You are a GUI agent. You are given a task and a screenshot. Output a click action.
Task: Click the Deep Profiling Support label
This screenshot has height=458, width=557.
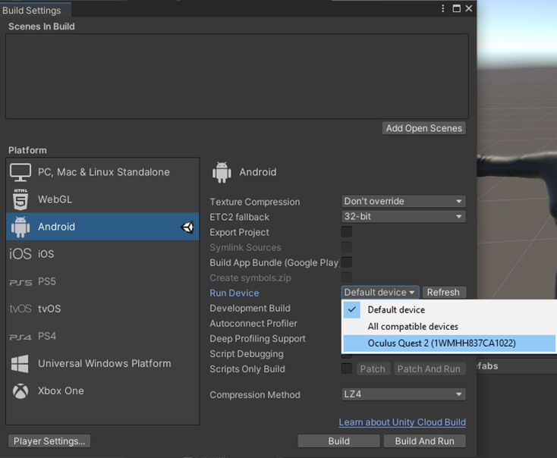[257, 339]
